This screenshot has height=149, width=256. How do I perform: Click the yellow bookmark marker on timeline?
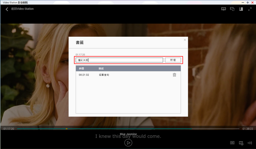tap(67, 129)
